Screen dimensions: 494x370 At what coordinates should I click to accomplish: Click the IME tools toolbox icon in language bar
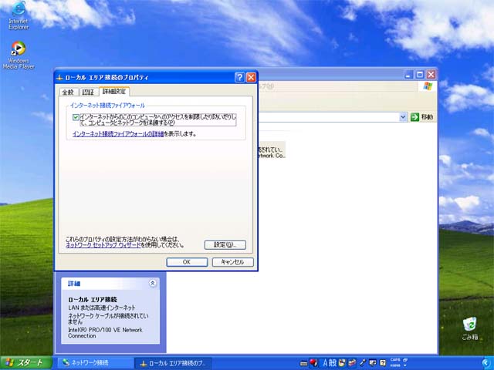(x=352, y=363)
